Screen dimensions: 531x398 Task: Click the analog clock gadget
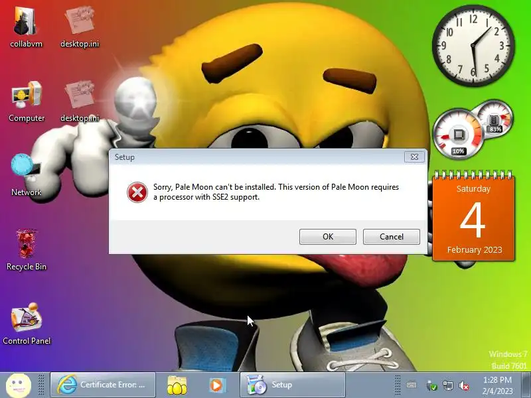click(x=473, y=46)
